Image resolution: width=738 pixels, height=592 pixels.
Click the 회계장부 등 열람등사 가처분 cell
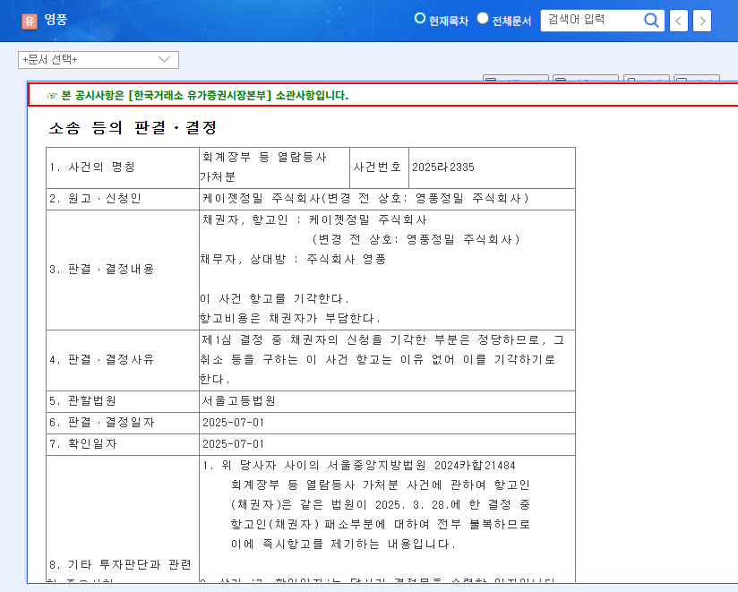click(274, 167)
